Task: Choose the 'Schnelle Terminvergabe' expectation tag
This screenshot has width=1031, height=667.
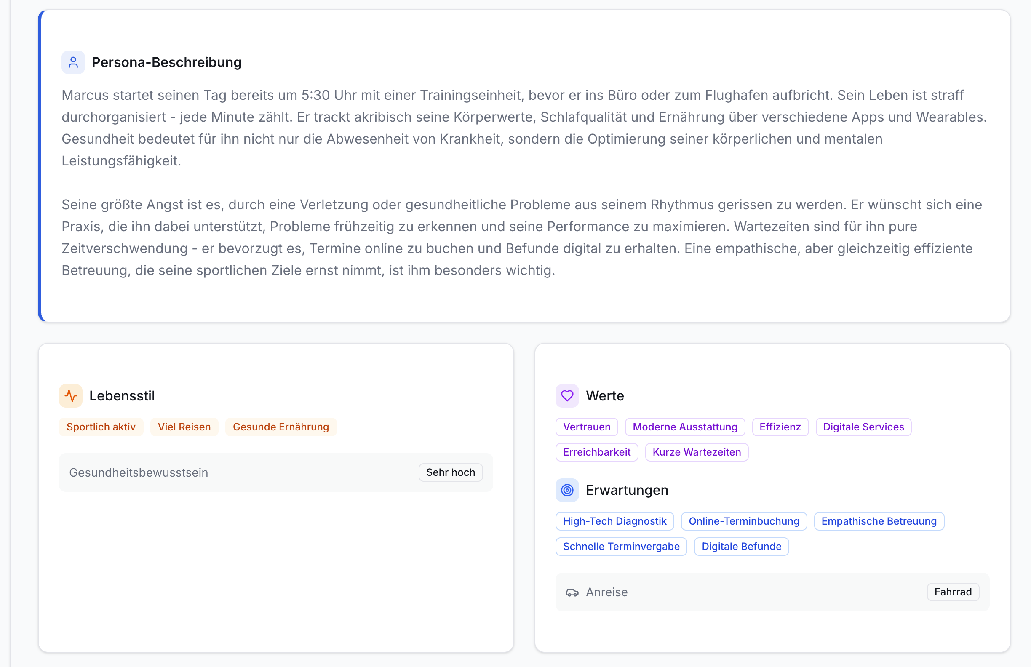Action: [x=621, y=546]
